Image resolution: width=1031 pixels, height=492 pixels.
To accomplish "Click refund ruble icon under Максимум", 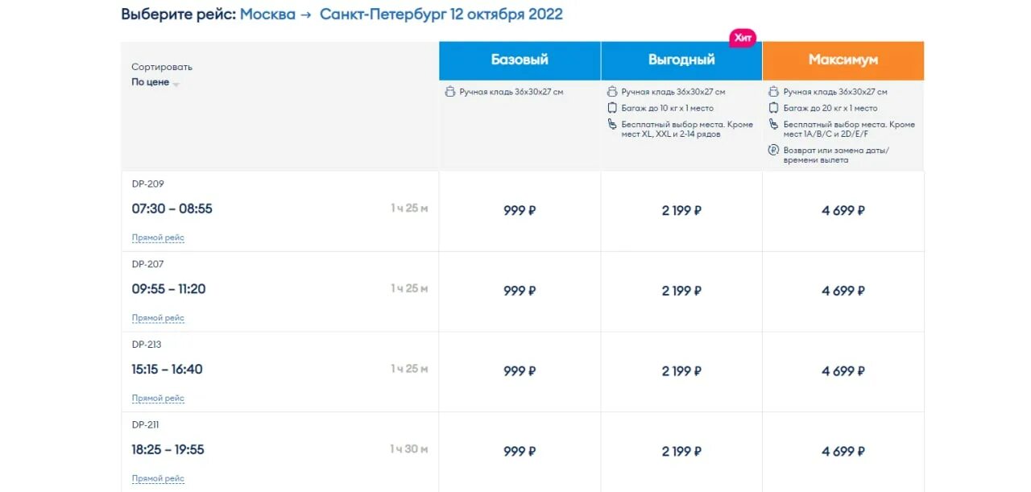I will point(774,150).
